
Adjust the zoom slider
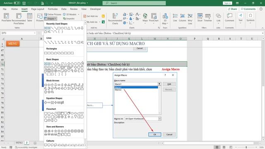(x=246, y=147)
